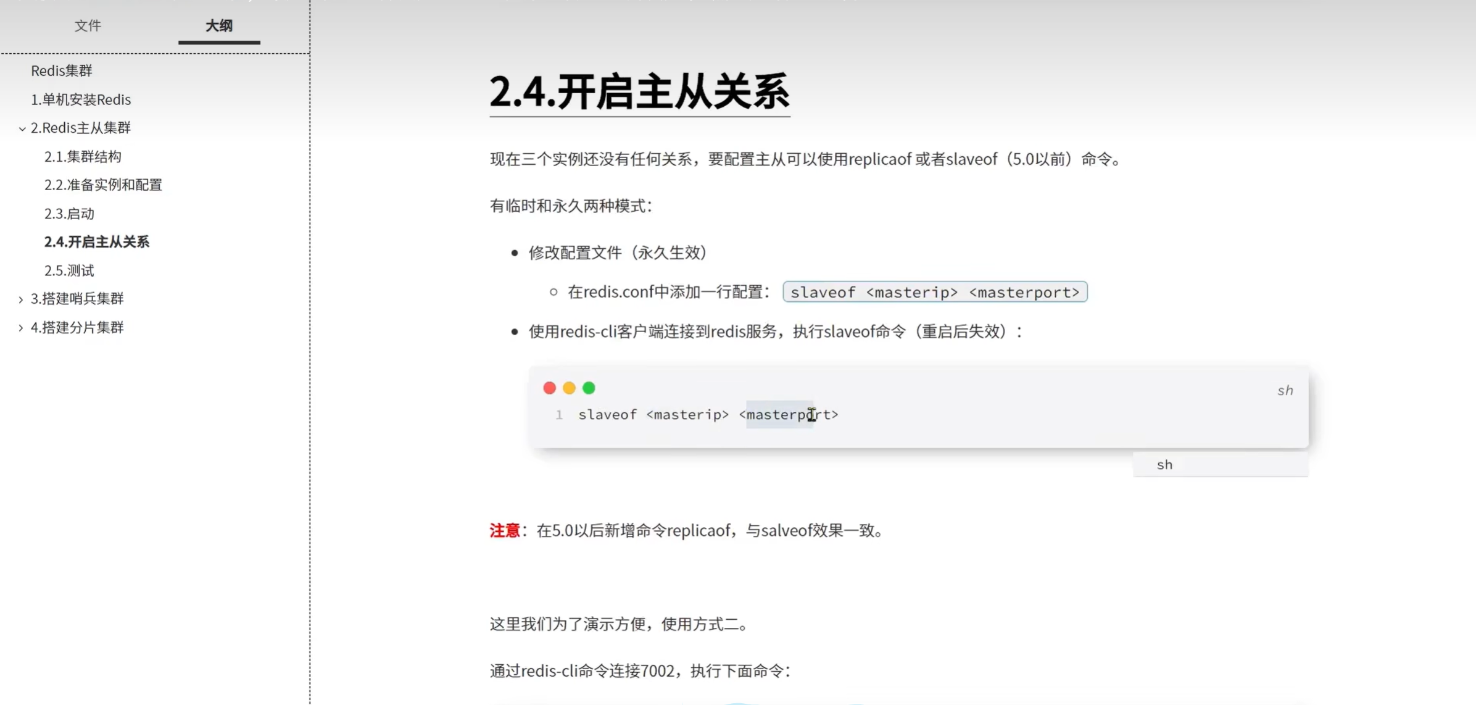Collapse the 2.Redis主从集群 outline section
The height and width of the screenshot is (705, 1476).
coord(22,128)
